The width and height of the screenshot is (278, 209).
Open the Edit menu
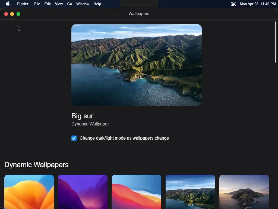48,4
